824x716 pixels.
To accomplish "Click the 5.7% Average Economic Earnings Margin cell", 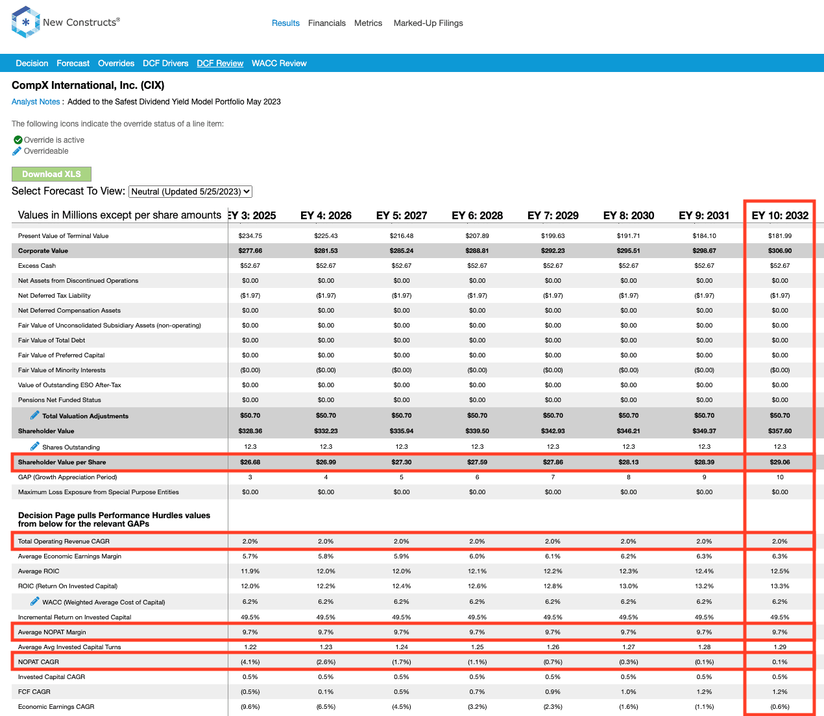I will click(250, 556).
